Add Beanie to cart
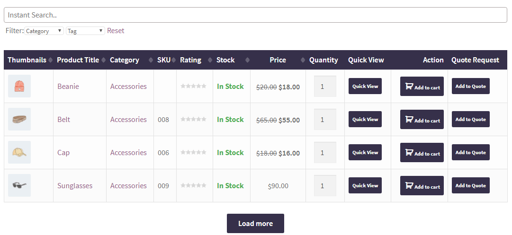512x235 pixels. (x=422, y=87)
